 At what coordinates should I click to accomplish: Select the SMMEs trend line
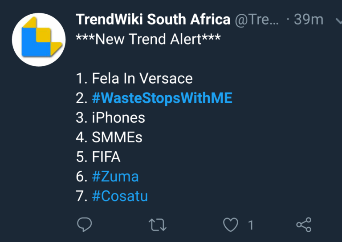(109, 137)
